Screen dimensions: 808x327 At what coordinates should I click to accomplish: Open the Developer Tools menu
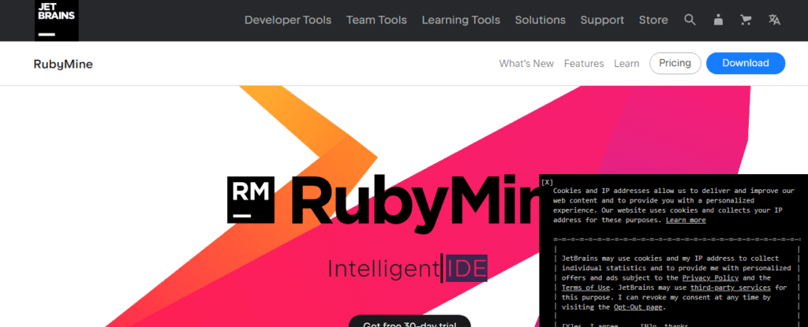tap(287, 20)
